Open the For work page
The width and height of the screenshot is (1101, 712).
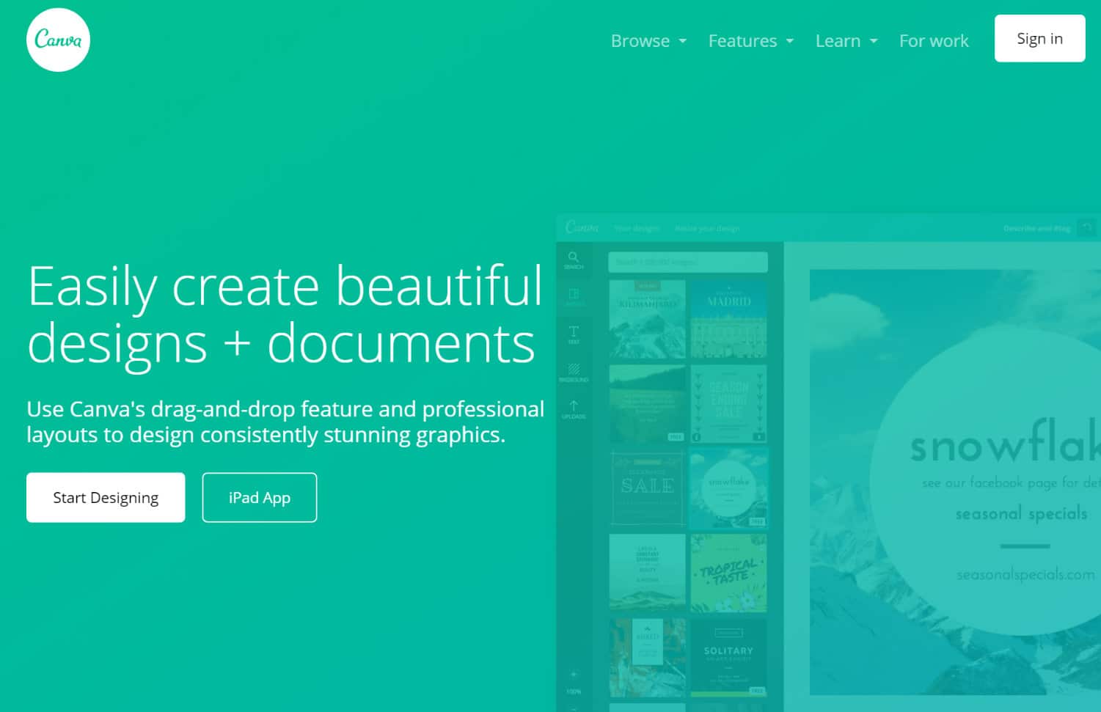(x=934, y=41)
